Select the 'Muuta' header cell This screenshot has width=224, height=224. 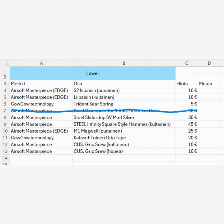[209, 84]
